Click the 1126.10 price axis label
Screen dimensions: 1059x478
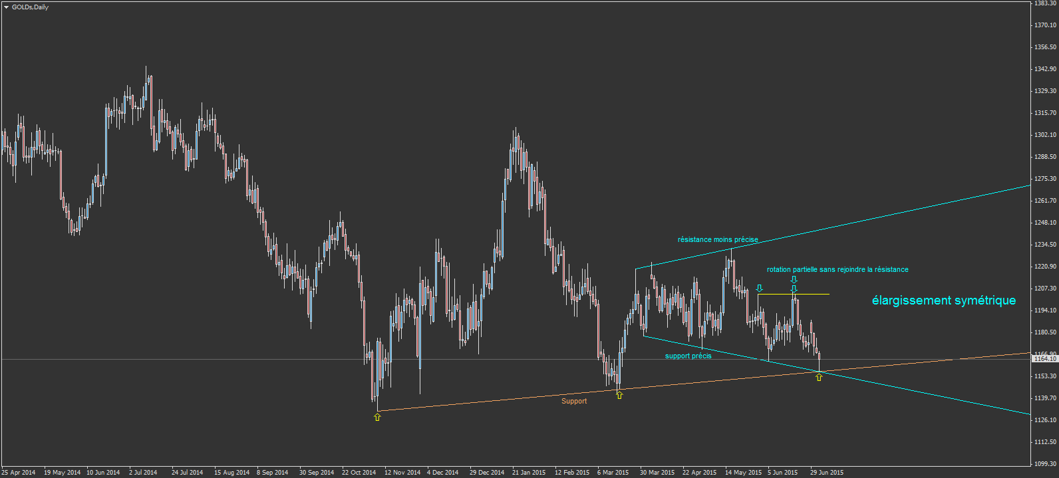coord(1045,420)
